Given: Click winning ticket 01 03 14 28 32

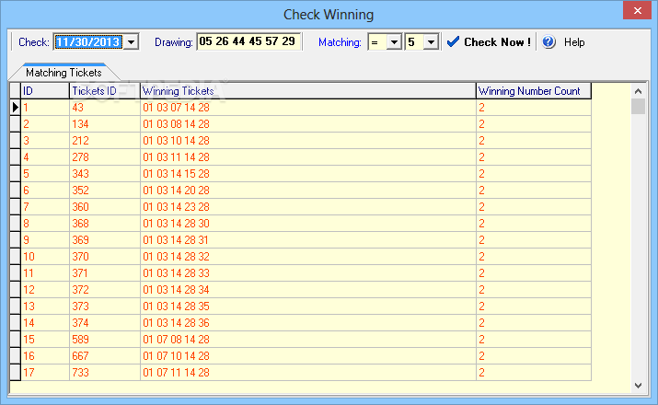Looking at the screenshot, I should coord(308,257).
